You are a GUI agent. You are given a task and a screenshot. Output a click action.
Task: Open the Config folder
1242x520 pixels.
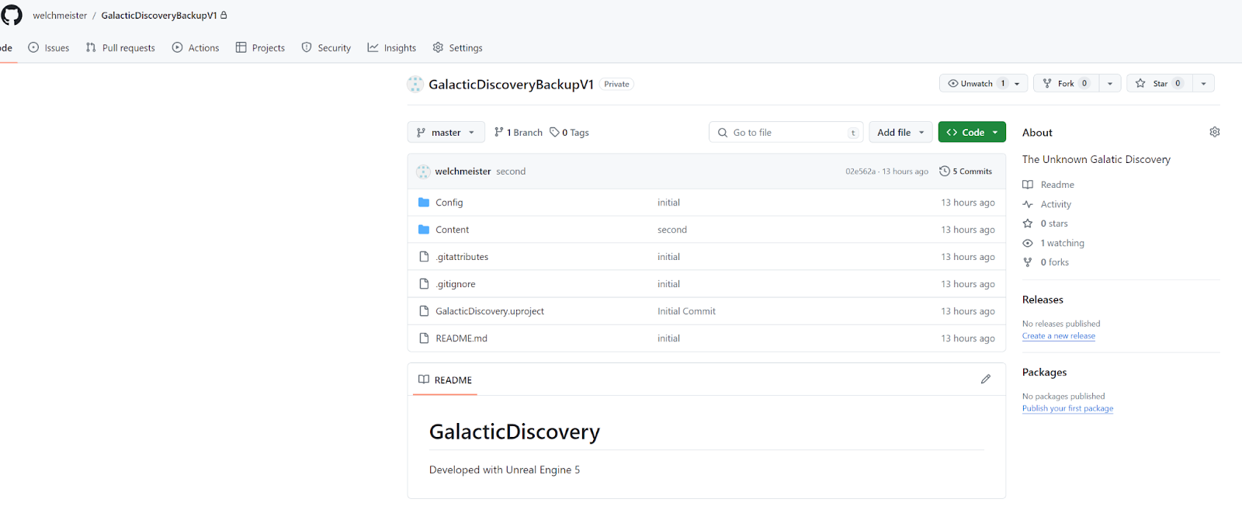coord(449,203)
